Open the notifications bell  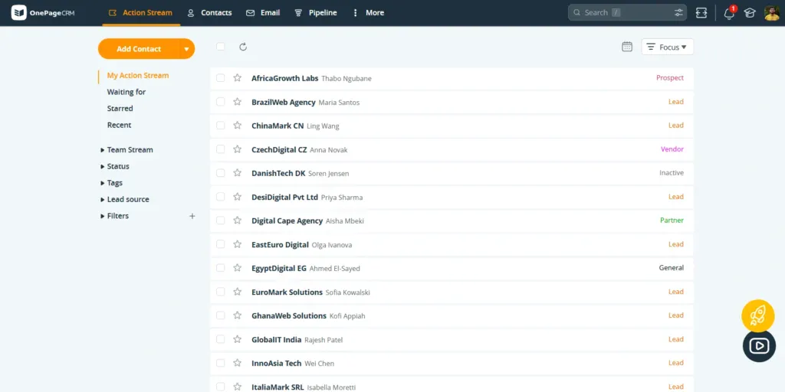point(728,13)
